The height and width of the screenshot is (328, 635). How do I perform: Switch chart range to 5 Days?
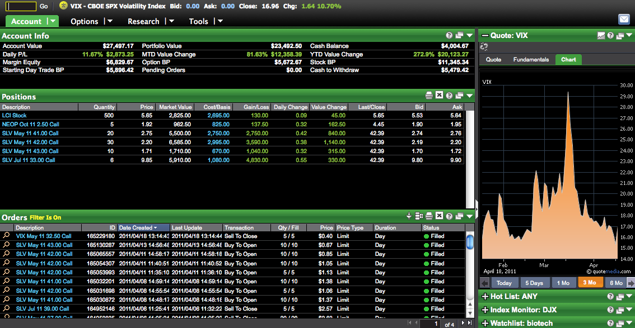[x=534, y=283]
